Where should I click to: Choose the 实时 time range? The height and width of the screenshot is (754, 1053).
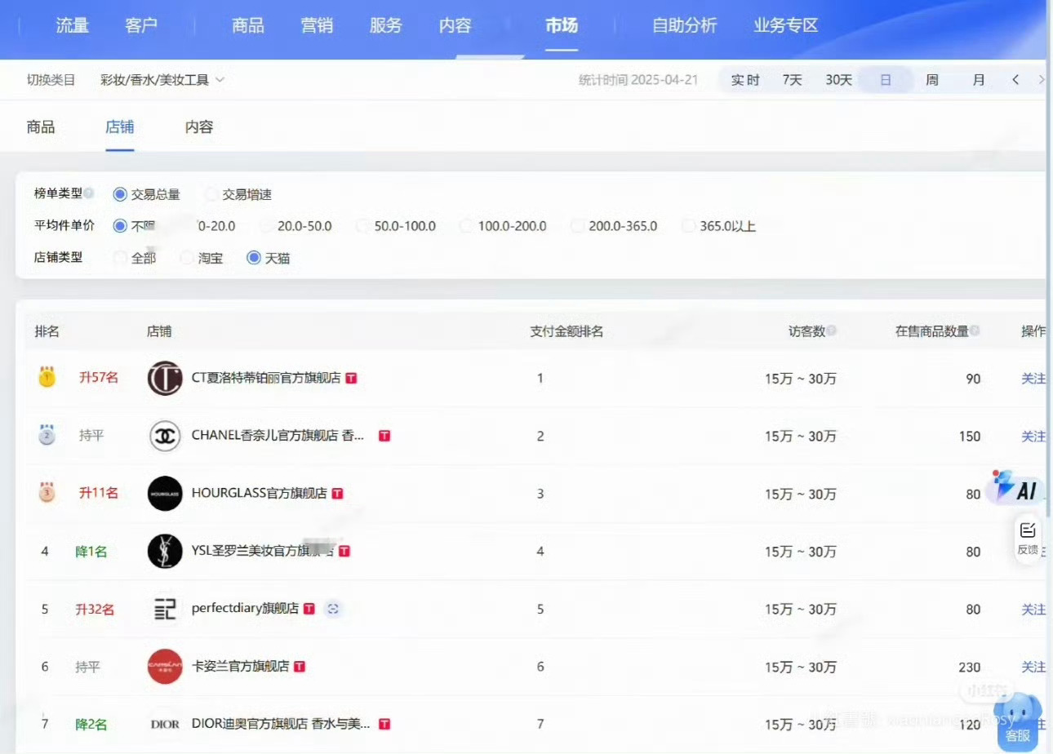745,80
